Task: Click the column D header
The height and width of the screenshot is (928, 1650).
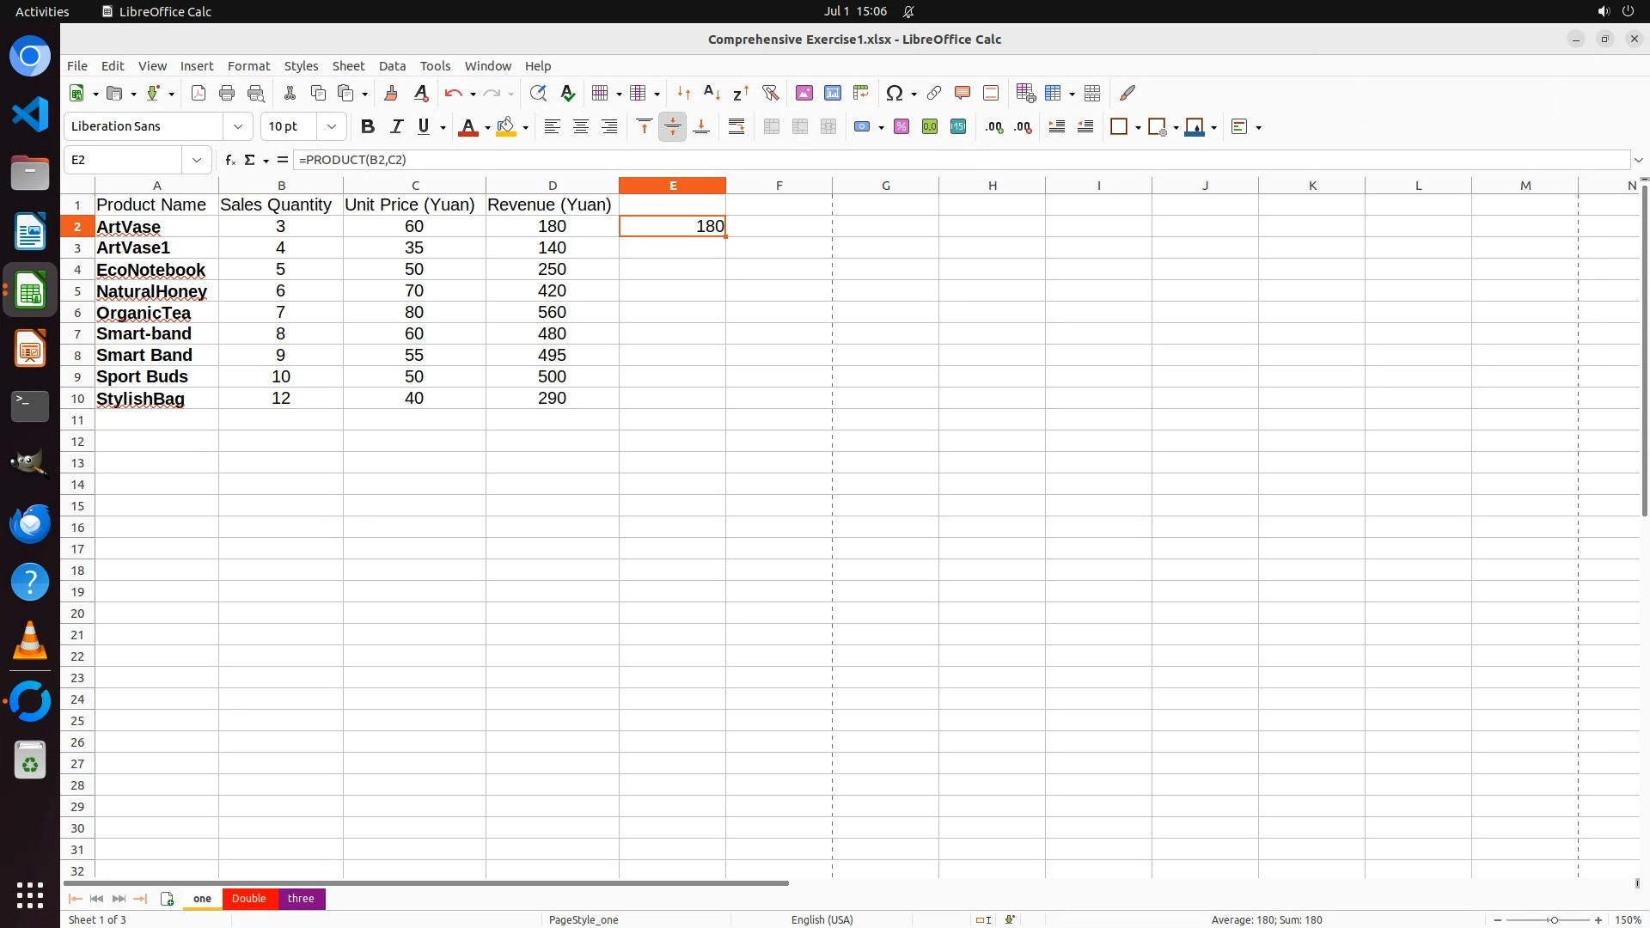Action: coord(552,186)
